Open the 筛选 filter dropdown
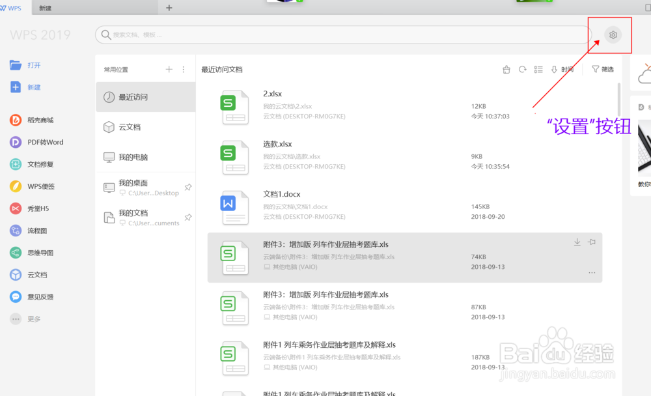Viewport: 651px width, 396px height. [602, 68]
